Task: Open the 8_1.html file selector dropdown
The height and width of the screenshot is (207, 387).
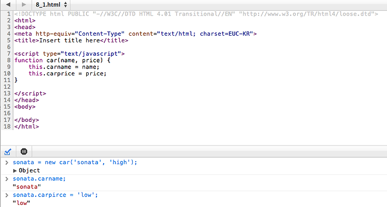Action: point(51,5)
